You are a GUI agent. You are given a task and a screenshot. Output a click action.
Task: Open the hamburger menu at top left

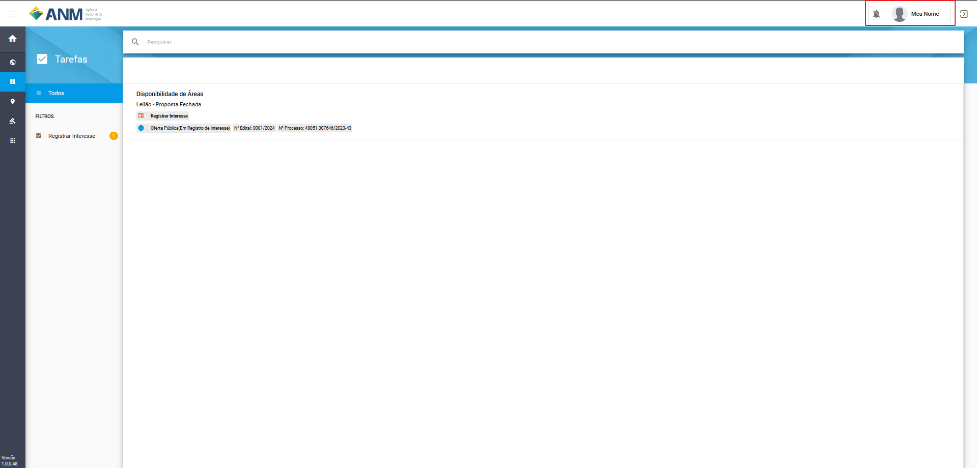tap(11, 14)
